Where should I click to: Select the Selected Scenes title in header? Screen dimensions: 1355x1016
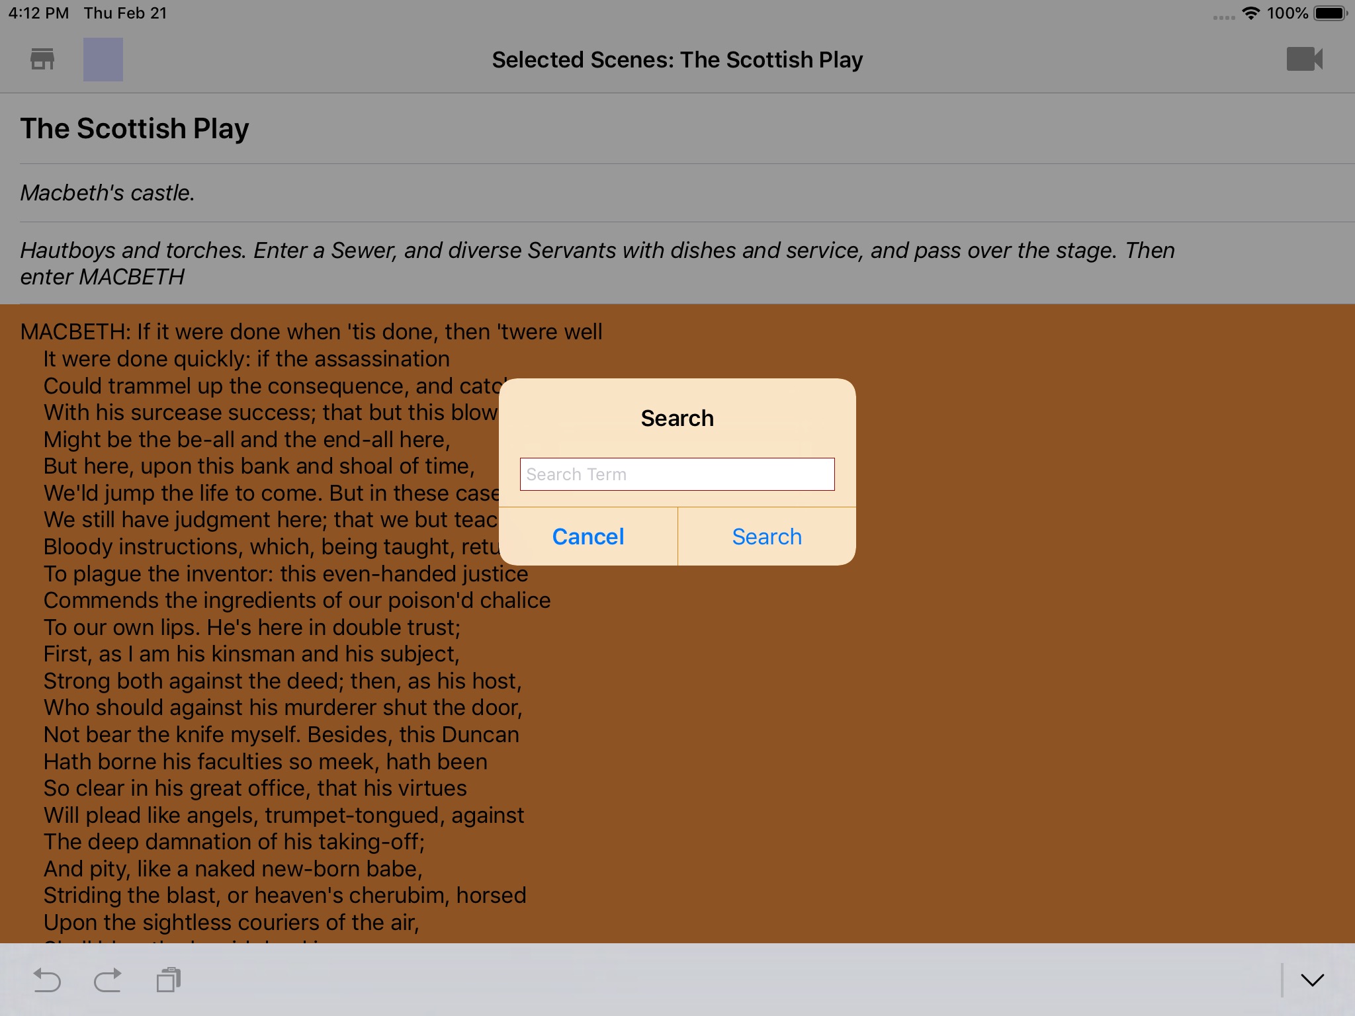click(679, 60)
